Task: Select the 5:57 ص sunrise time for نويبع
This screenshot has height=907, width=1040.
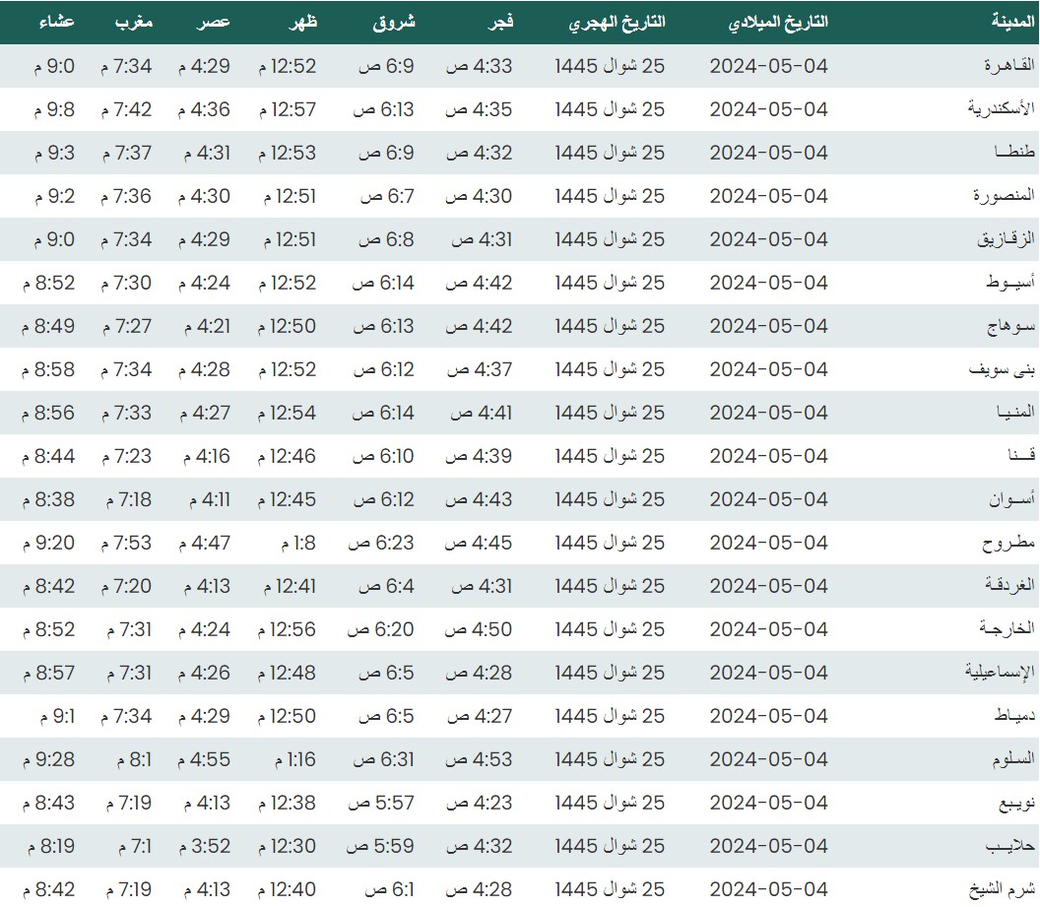Action: (384, 803)
